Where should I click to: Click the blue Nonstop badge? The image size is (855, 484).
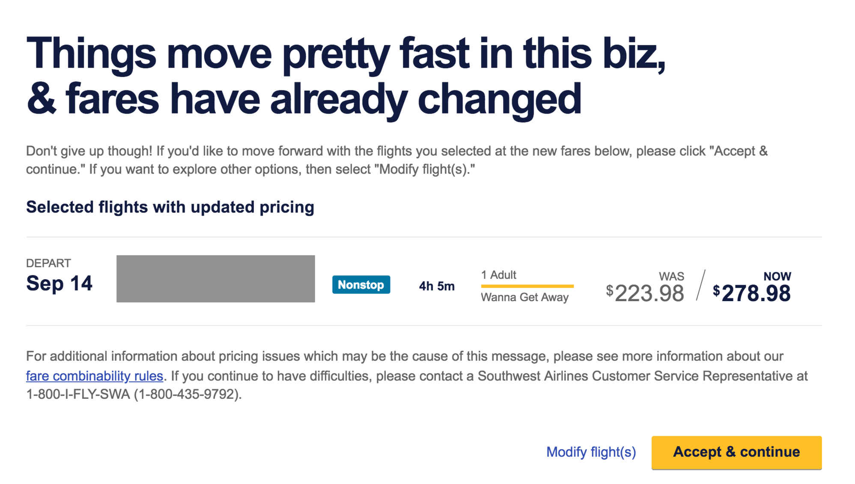(361, 285)
